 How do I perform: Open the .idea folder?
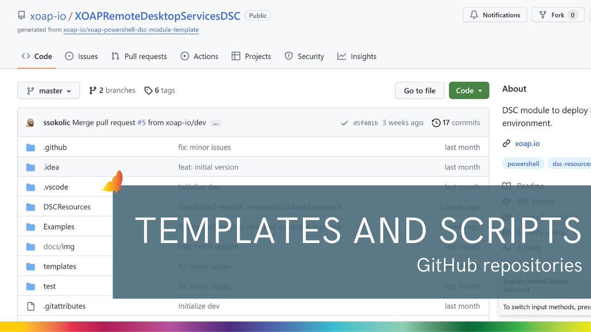[x=51, y=167]
